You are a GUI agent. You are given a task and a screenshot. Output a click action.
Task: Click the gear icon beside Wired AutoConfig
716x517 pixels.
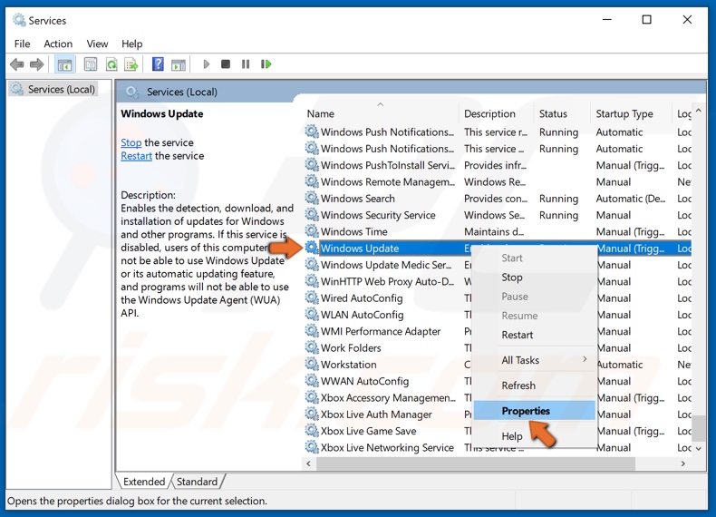312,298
